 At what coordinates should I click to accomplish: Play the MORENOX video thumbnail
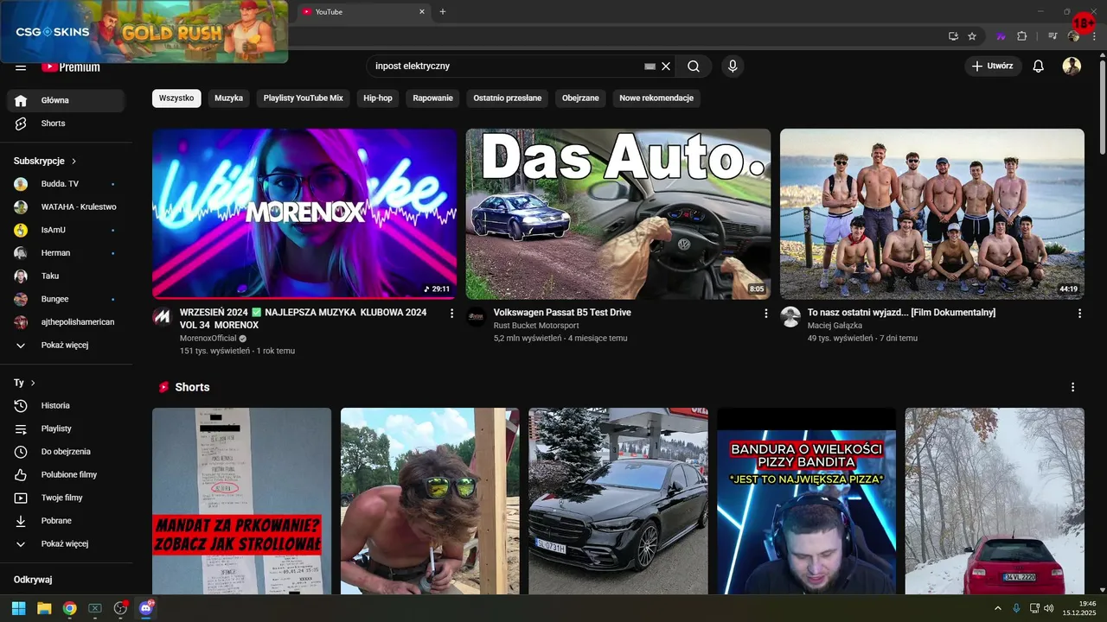[304, 213]
